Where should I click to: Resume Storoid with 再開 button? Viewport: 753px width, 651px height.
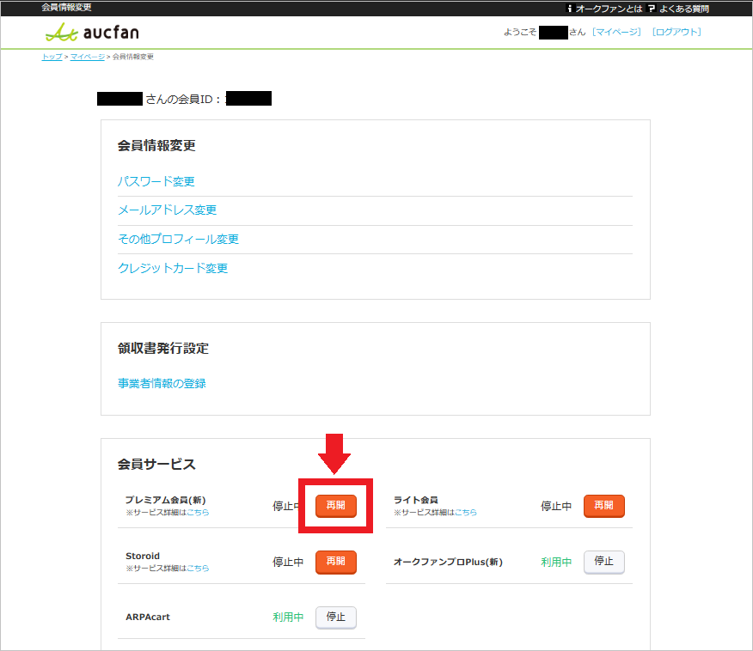coord(336,562)
